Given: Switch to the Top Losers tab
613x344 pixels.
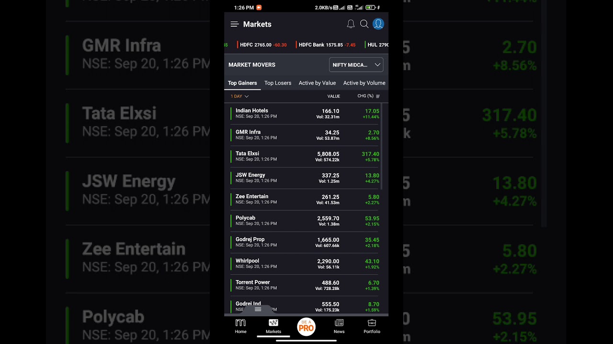Looking at the screenshot, I should click(278, 83).
